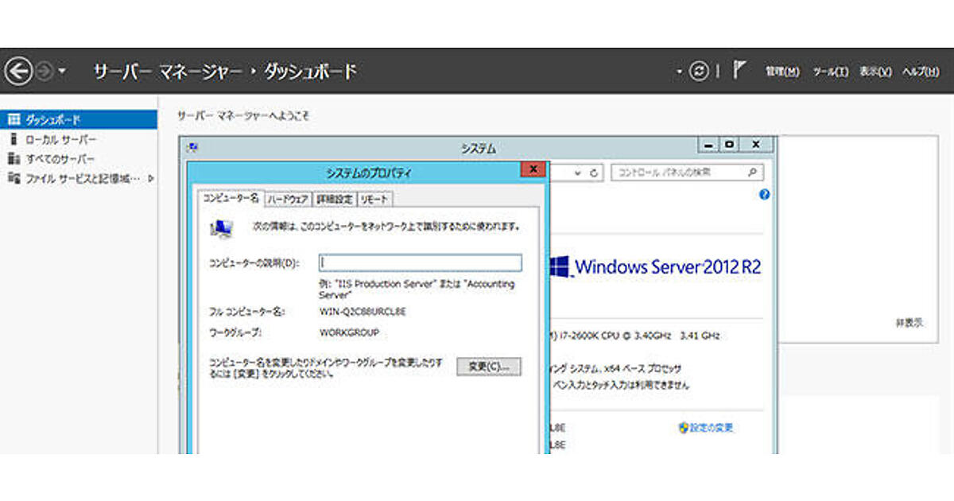Click the all servers icon in the sidebar
Image resolution: width=954 pixels, height=501 pixels.
13,159
